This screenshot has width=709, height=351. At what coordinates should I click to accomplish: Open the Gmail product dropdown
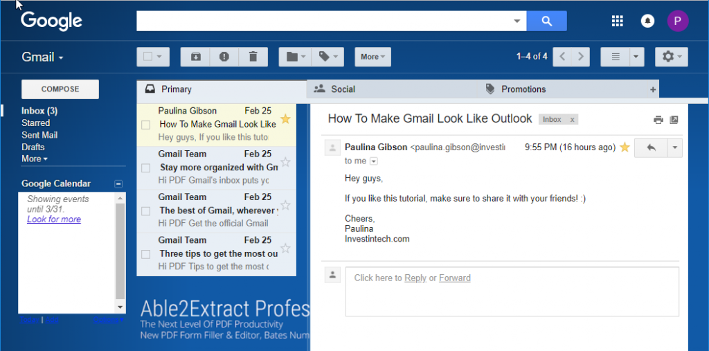tap(42, 57)
